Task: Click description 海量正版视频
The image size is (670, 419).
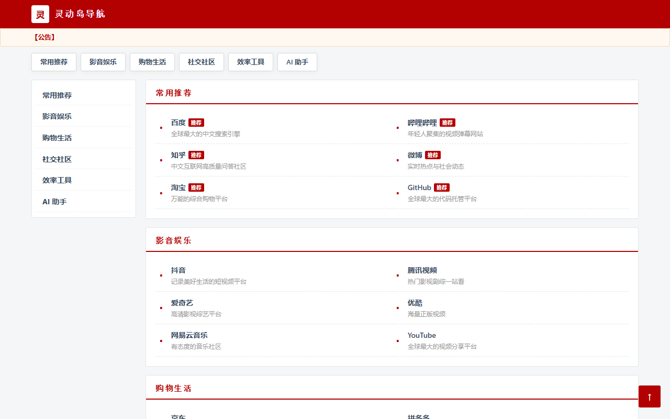Action: pos(427,314)
